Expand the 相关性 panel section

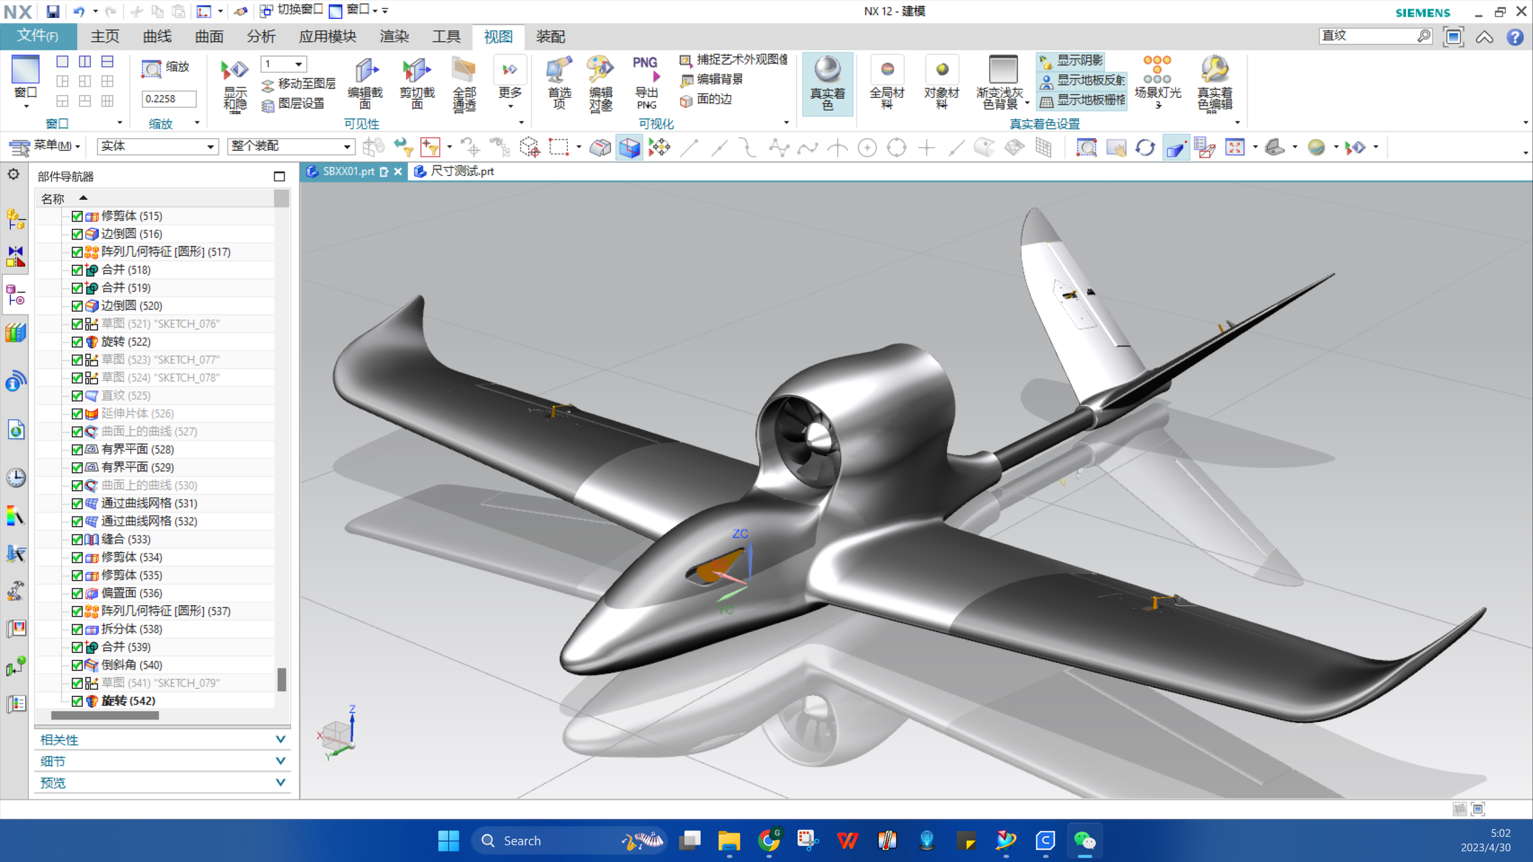280,739
